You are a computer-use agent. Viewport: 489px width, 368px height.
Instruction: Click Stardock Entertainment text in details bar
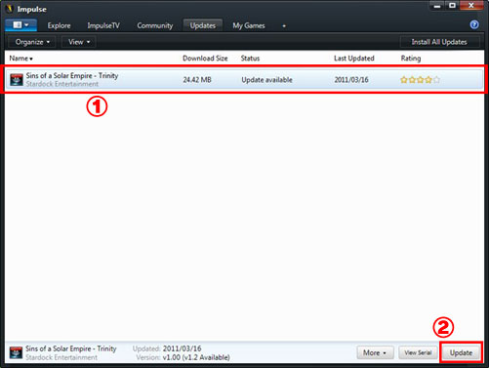point(61,357)
